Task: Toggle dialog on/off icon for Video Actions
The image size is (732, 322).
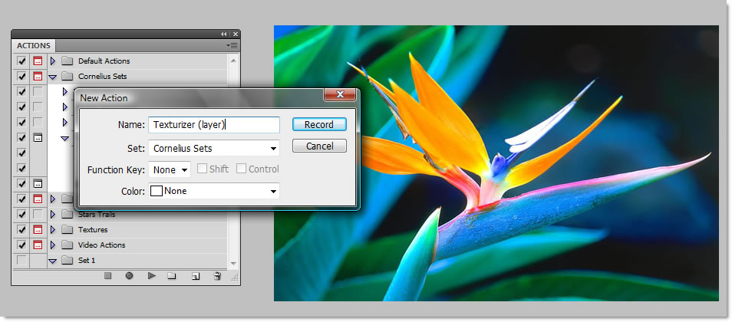Action: coord(38,245)
